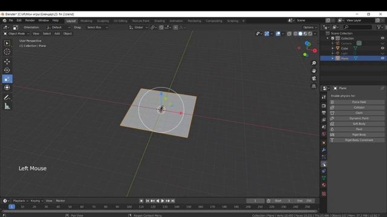The height and width of the screenshot is (217, 387).
Task: Open the Object Mode dropdown
Action: [16, 34]
